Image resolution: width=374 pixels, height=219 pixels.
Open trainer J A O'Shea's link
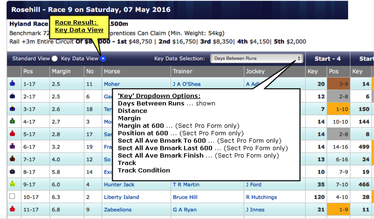pyautogui.click(x=187, y=84)
